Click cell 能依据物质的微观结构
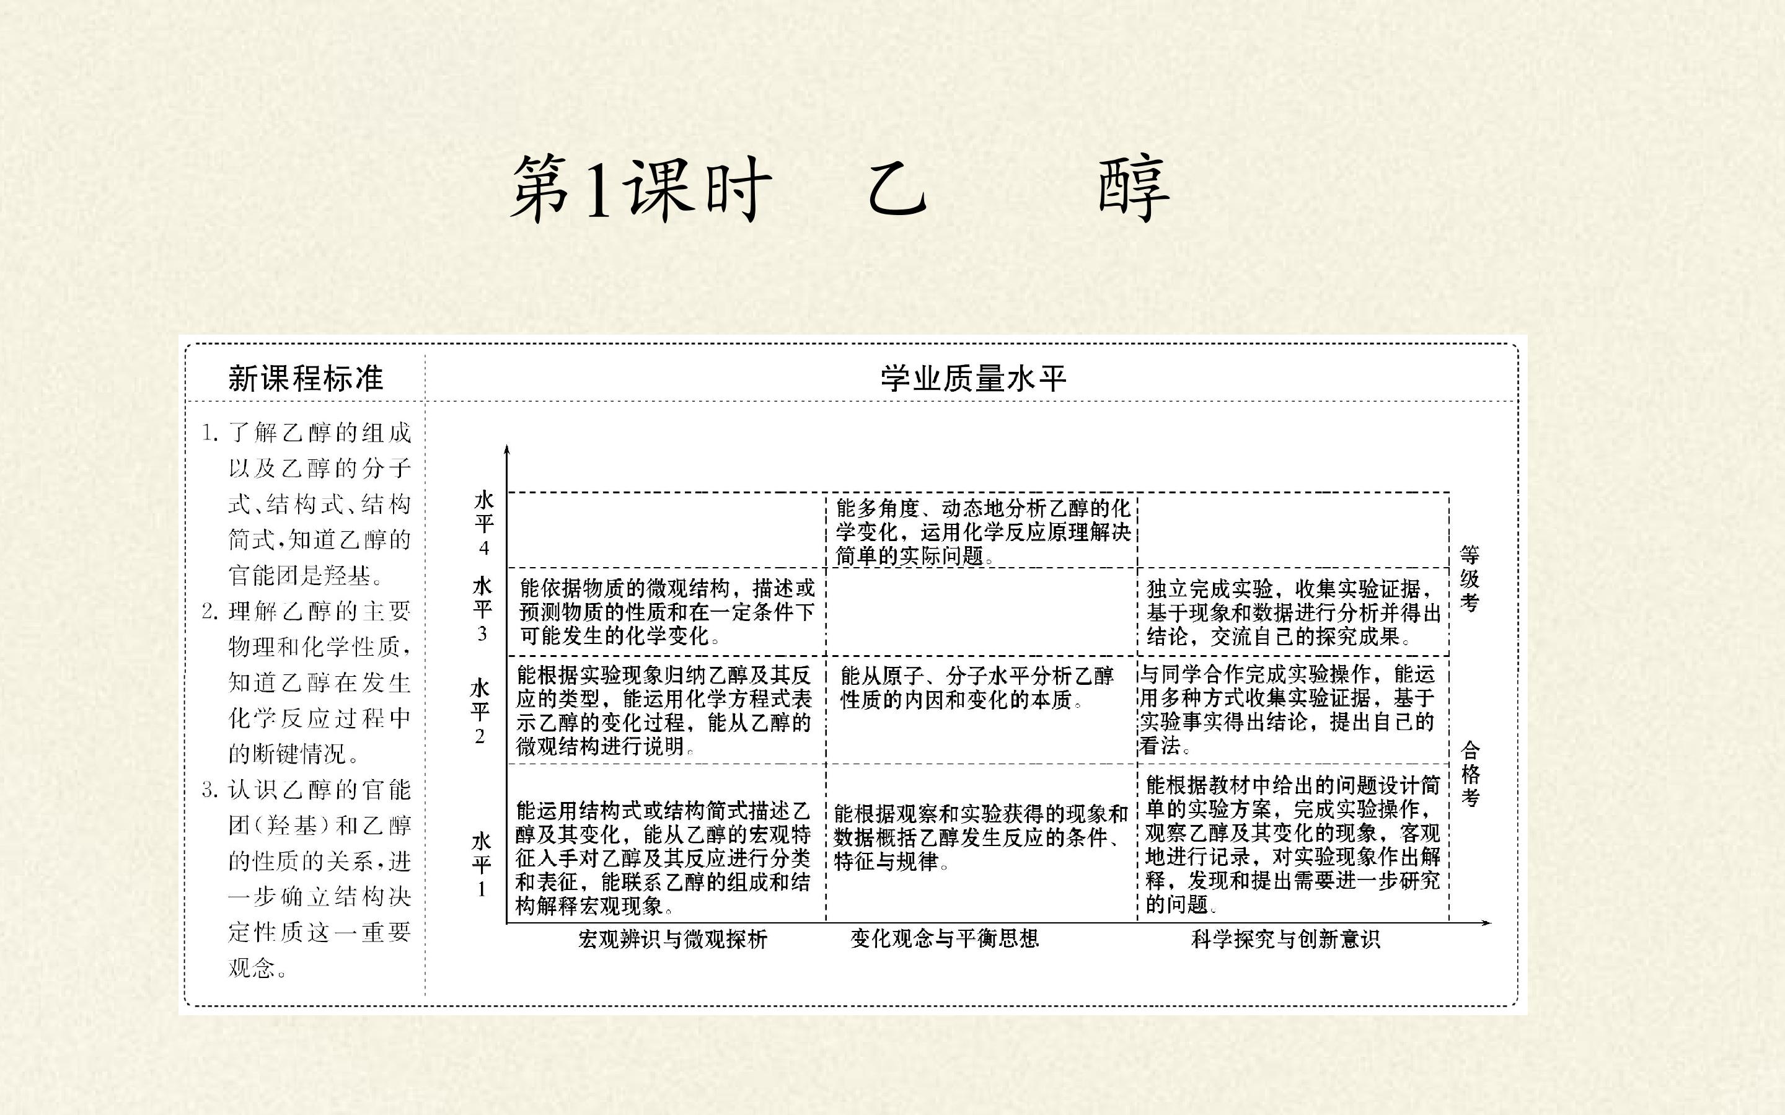 click(x=668, y=611)
